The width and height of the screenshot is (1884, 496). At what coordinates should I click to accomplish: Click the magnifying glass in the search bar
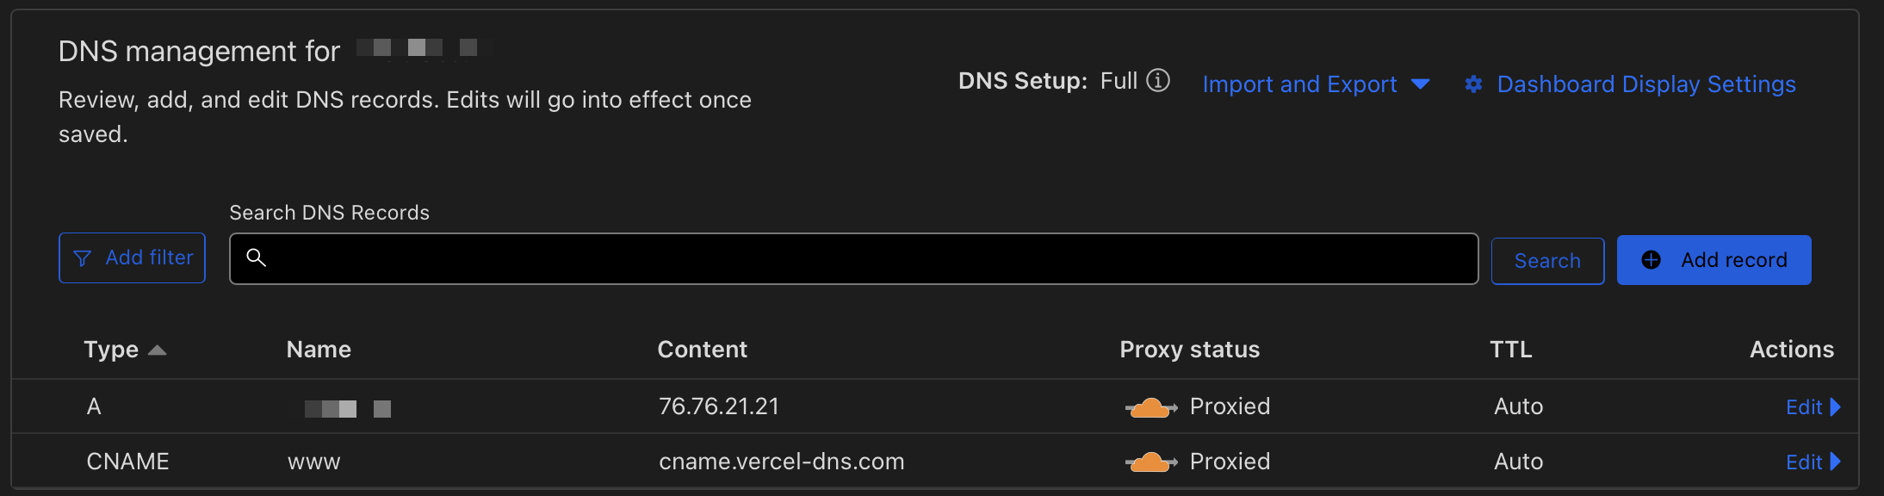[x=257, y=257]
